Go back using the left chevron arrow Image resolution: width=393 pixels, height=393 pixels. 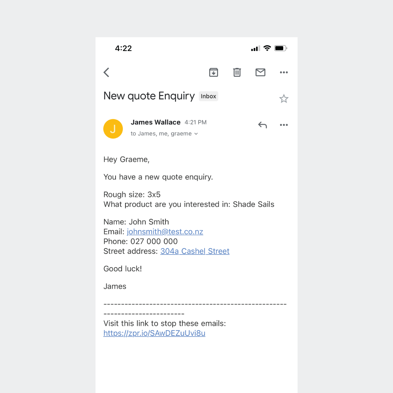(x=106, y=73)
